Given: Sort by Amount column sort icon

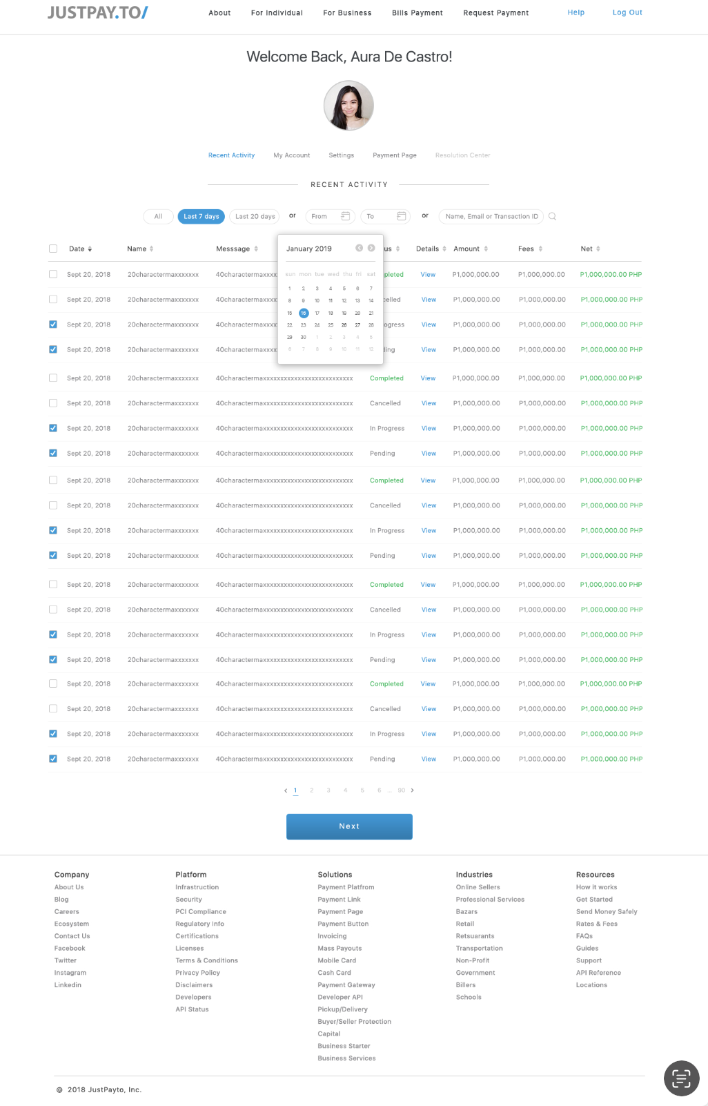Looking at the screenshot, I should pos(486,249).
